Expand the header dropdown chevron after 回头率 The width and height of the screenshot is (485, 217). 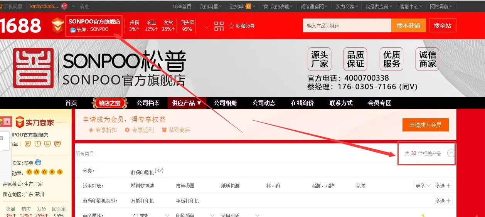pyautogui.click(x=206, y=27)
